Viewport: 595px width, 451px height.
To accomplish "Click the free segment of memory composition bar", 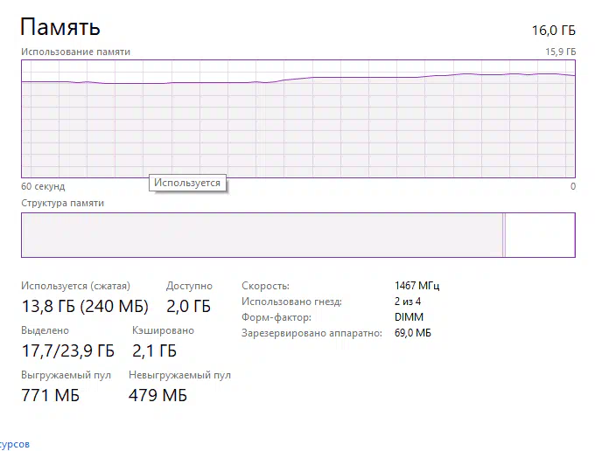I will 541,235.
